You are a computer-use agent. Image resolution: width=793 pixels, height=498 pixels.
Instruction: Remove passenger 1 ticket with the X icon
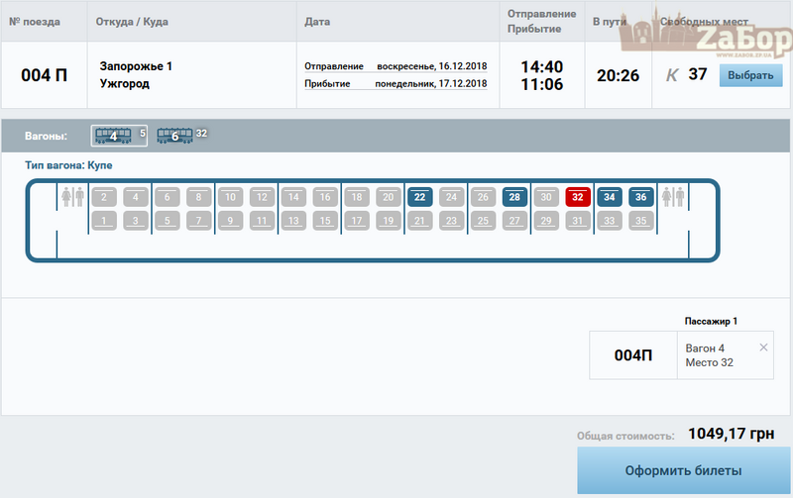click(x=763, y=348)
